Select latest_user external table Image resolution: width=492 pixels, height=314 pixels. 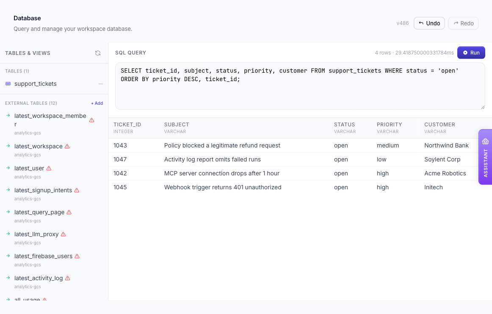(29, 168)
